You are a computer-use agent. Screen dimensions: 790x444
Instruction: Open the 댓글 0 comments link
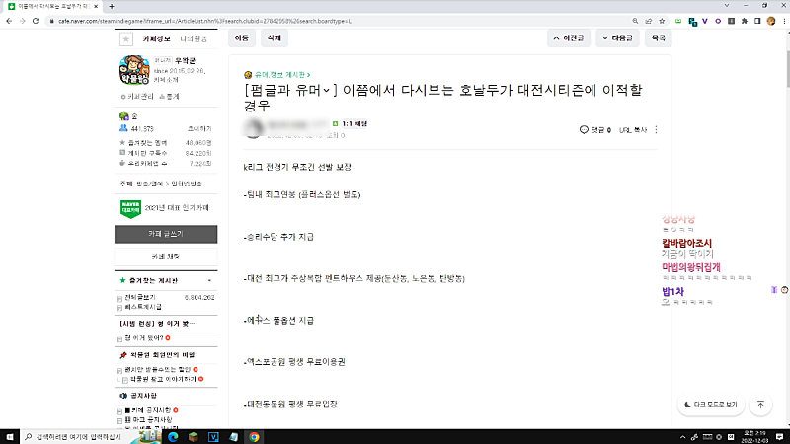point(595,130)
